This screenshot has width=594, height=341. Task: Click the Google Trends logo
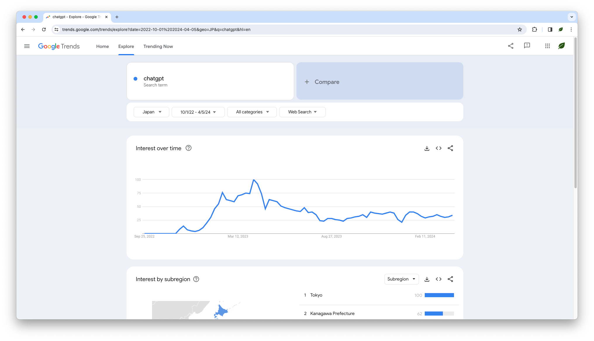59,46
